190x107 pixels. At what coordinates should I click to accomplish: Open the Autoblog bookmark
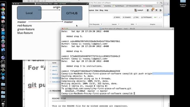[107, 6]
